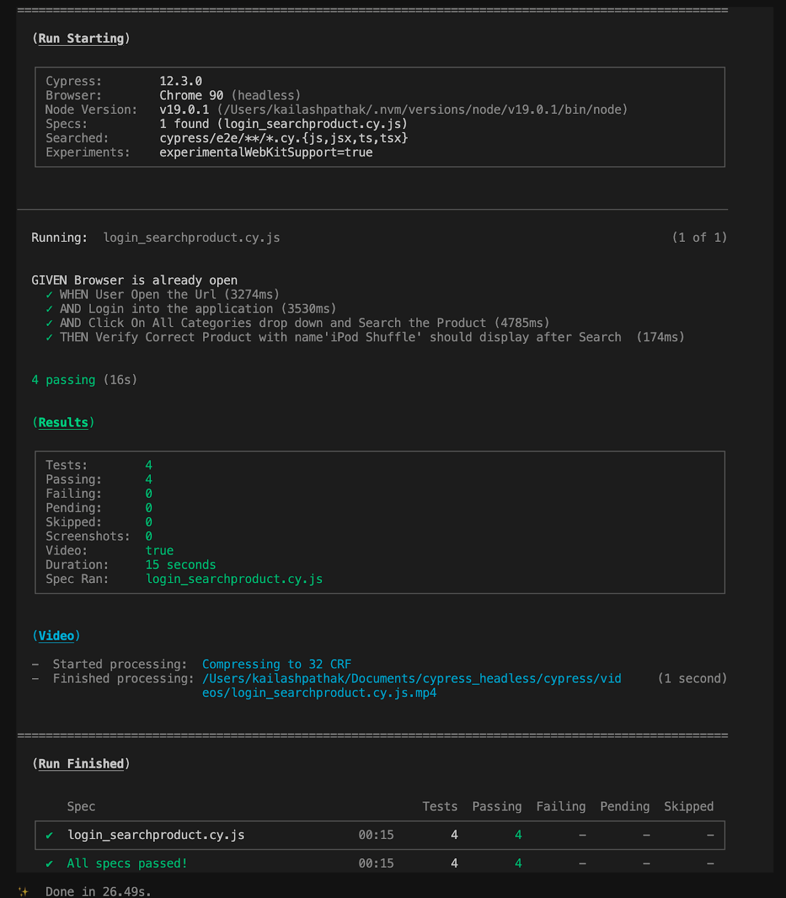Click the searched pattern 'cypress/e2e/**/*.cy.{js,jsx,ts,tsx}'
This screenshot has height=898, width=786.
284,138
